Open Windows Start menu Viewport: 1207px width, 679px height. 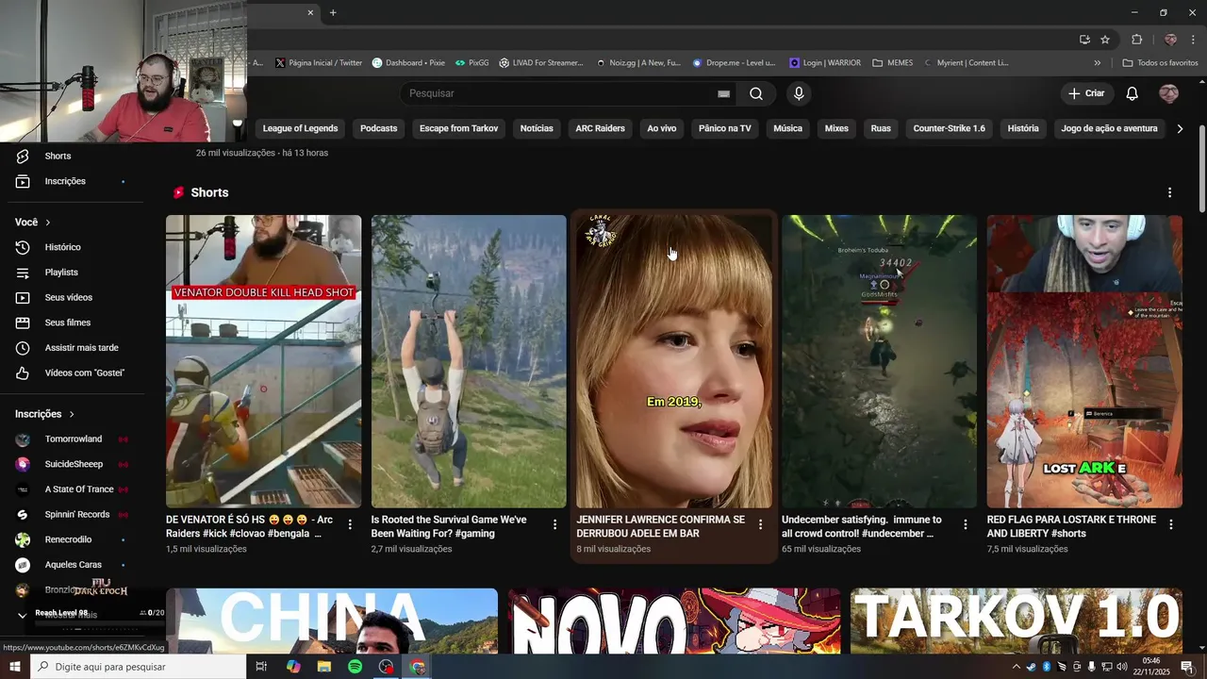(15, 667)
